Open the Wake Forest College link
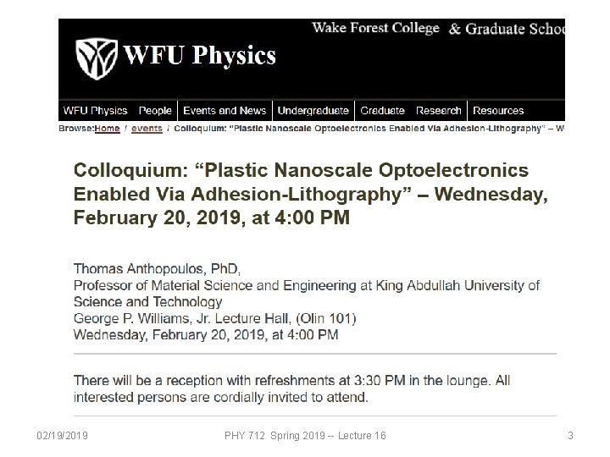 [x=375, y=28]
